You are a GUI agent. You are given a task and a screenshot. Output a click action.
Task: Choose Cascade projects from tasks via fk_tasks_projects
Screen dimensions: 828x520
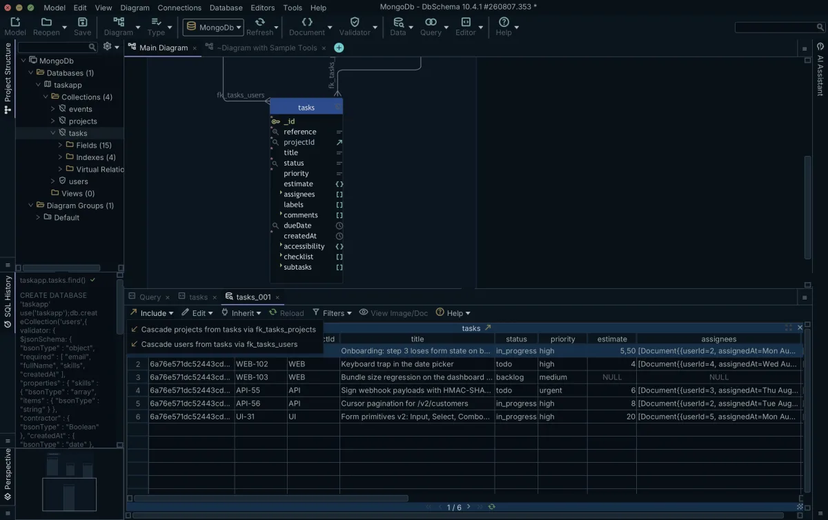pyautogui.click(x=225, y=330)
